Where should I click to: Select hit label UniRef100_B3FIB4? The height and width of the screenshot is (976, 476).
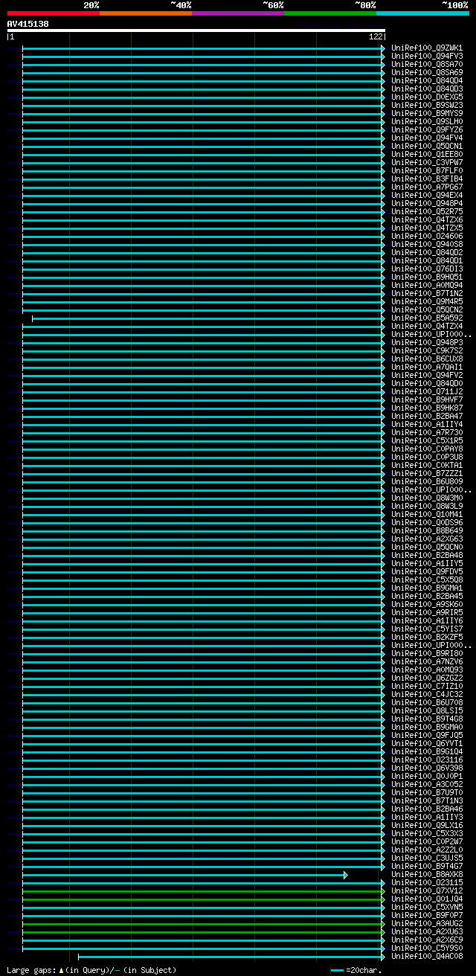point(427,179)
